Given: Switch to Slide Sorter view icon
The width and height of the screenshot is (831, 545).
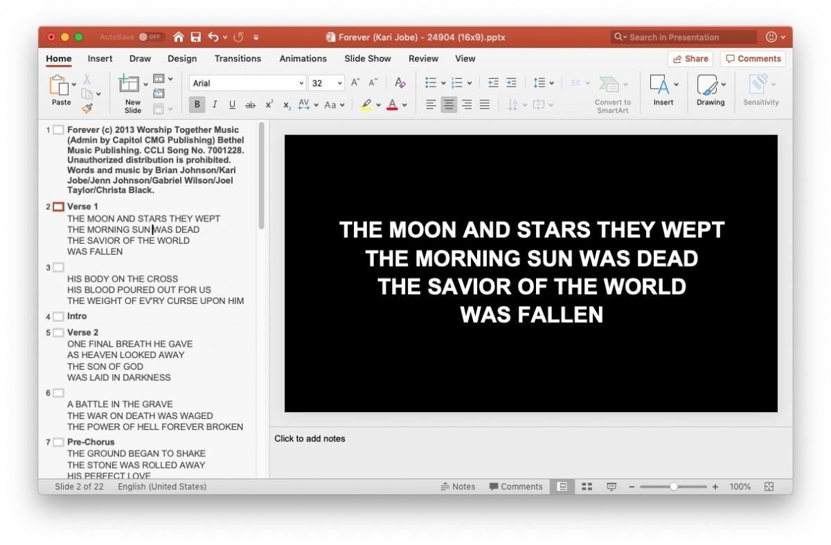Looking at the screenshot, I should pyautogui.click(x=587, y=487).
